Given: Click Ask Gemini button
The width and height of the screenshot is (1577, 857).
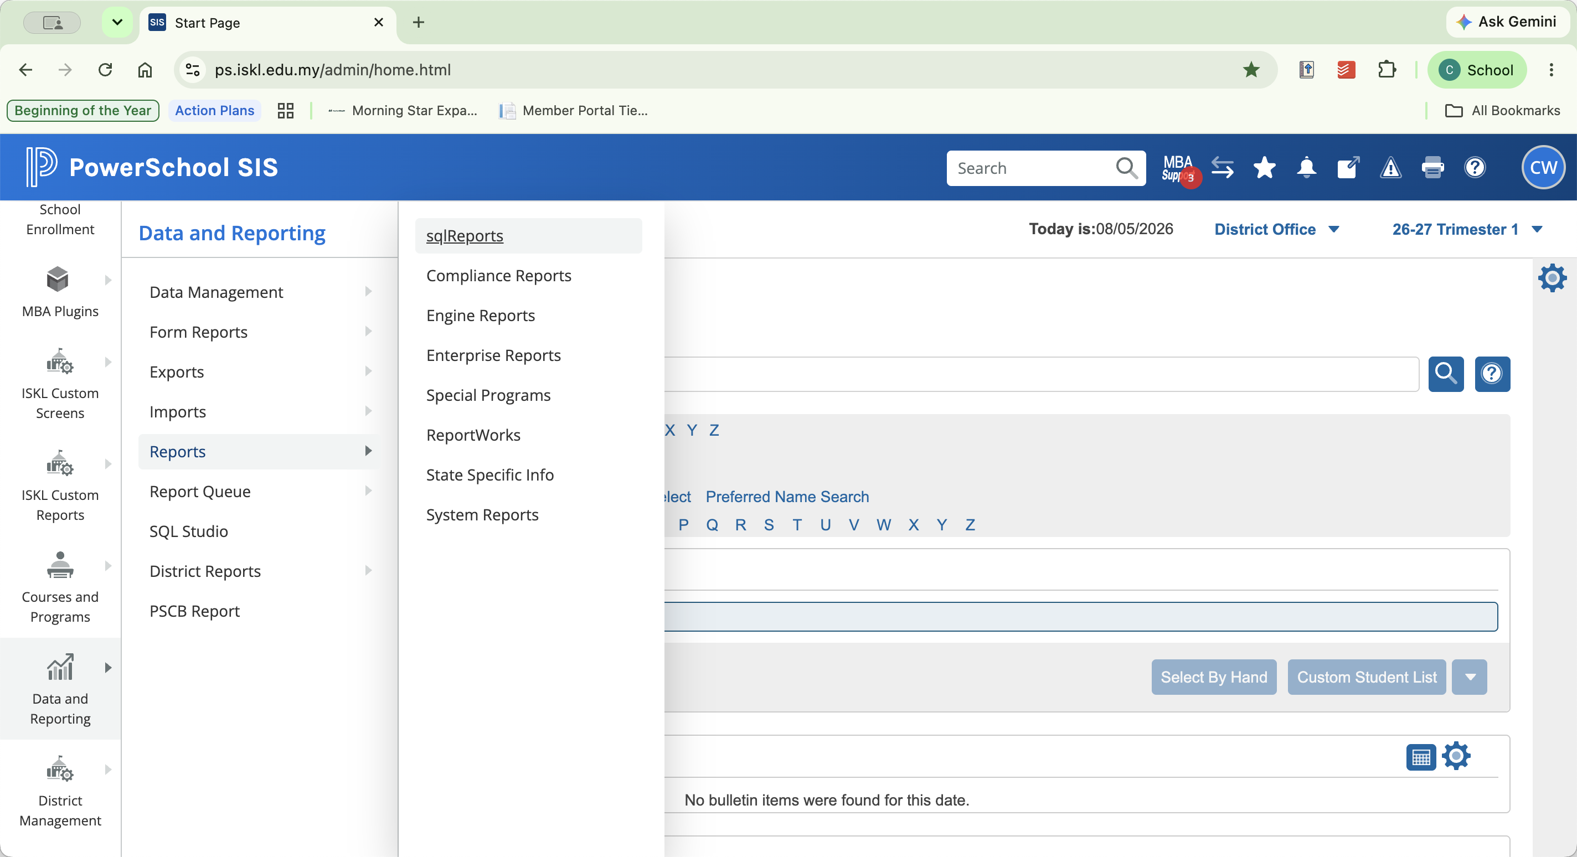Looking at the screenshot, I should click(x=1508, y=22).
